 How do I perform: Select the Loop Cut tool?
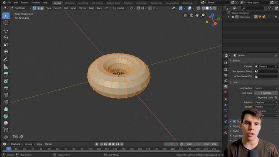tap(6, 95)
